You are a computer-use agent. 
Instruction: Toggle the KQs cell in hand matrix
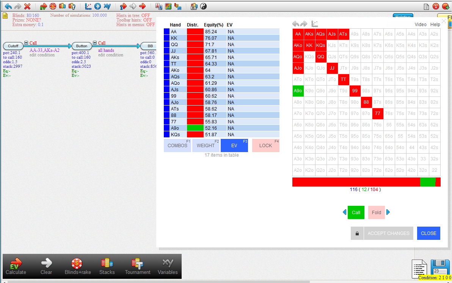tap(320, 45)
